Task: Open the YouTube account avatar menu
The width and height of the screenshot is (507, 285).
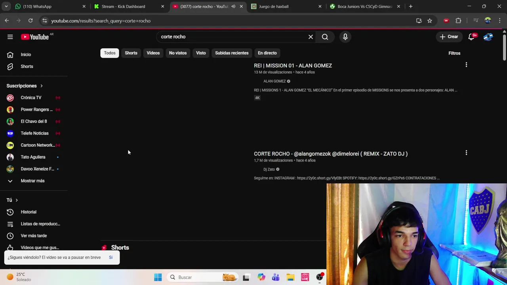Action: click(x=488, y=37)
